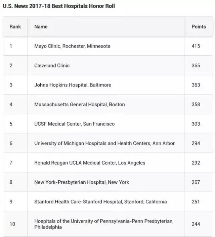Select Mayo Clinic, Rochester, Minnesota row
Image resolution: width=215 pixels, height=237 pixels.
(x=72, y=46)
